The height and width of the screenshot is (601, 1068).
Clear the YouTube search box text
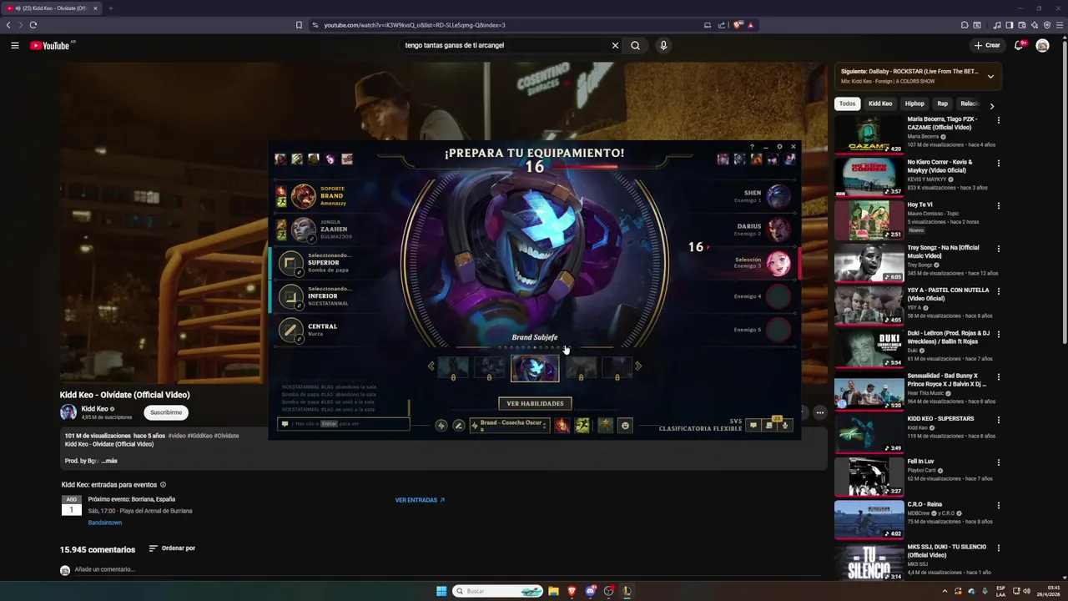(615, 45)
